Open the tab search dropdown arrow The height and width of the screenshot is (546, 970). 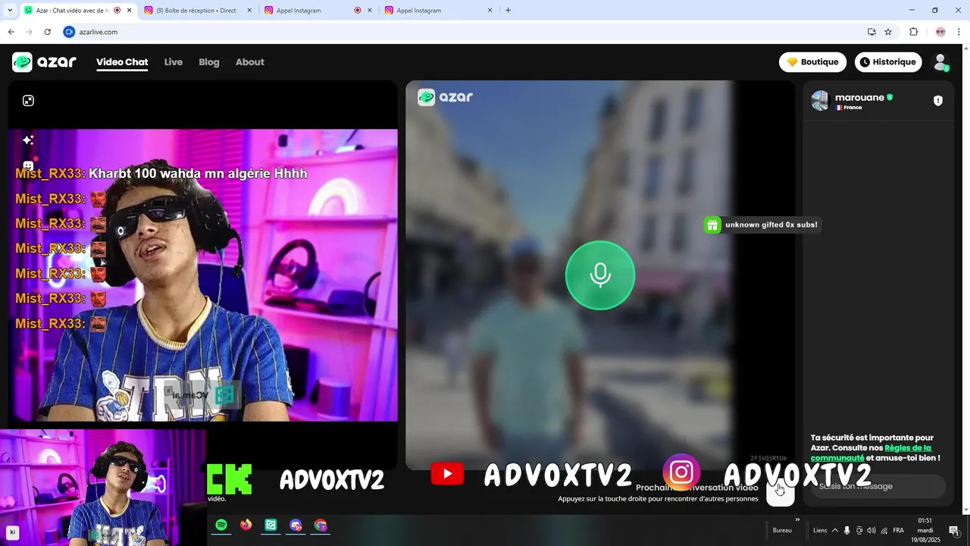click(9, 11)
